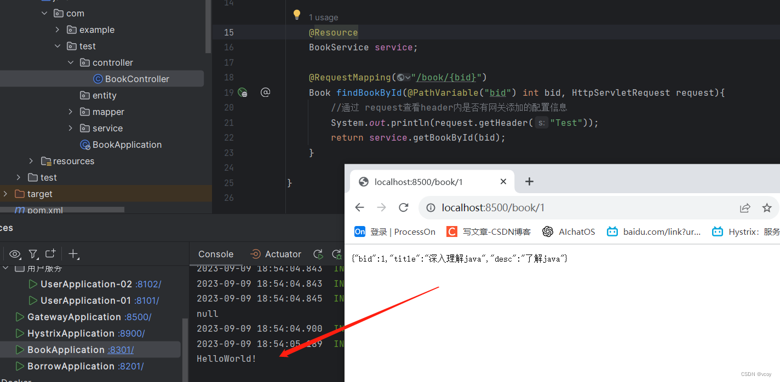
Task: Open the 写文章-CSDN博客 bookmark
Action: (489, 231)
